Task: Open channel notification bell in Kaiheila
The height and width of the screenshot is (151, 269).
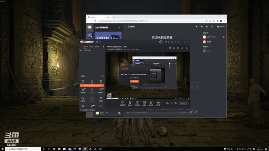Action: 197,27
